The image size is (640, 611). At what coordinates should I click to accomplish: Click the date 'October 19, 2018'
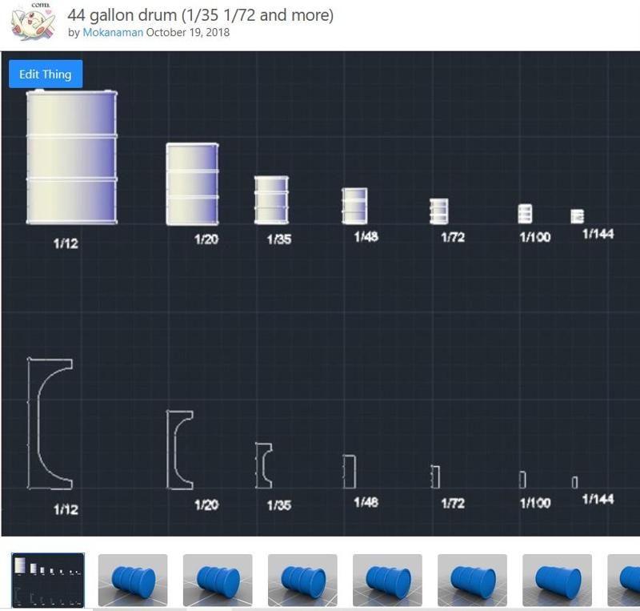188,33
